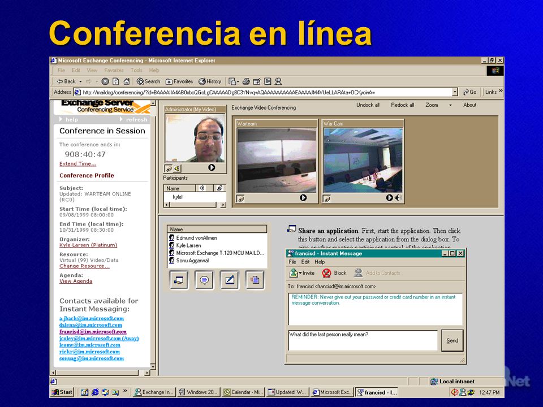Click the Kyle Larsen (Platinum) organizer link

88,245
